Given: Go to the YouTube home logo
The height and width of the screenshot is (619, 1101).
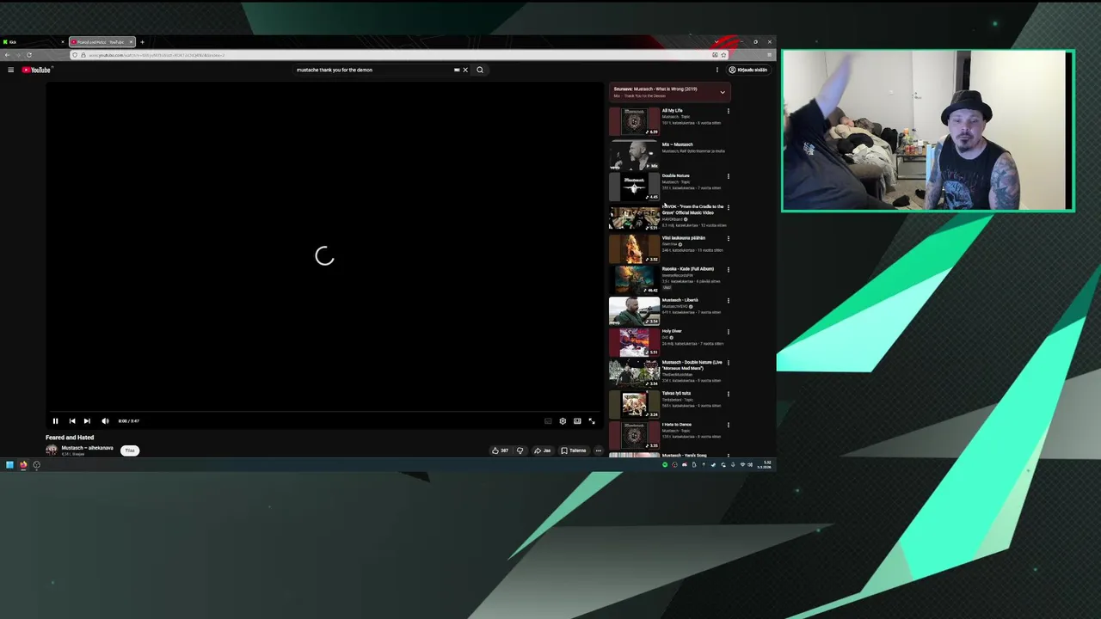Looking at the screenshot, I should point(37,70).
